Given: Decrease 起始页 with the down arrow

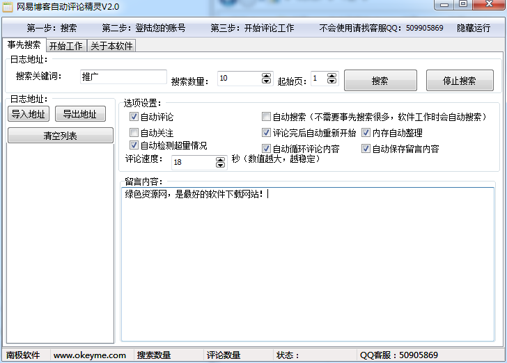Looking at the screenshot, I should (332, 81).
